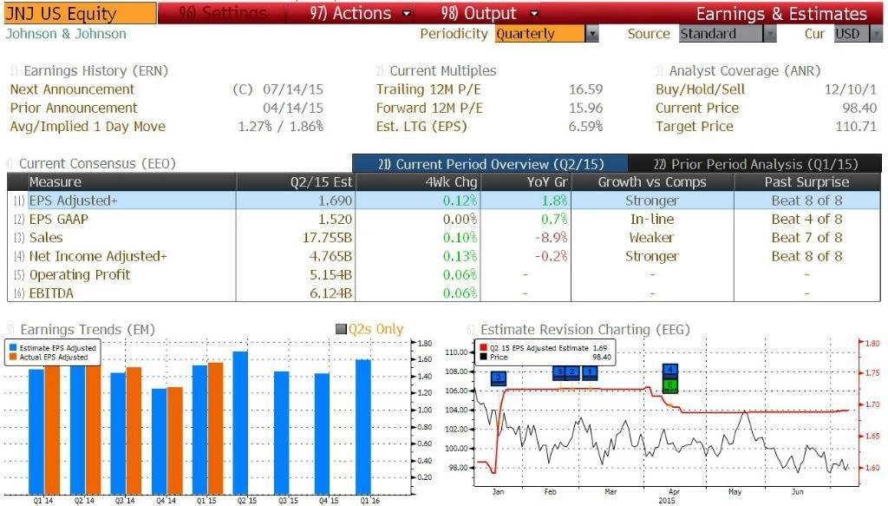This screenshot has height=506, width=888.
Task: Click blue Estimate EPS Adjusted legend swatch
Action: 13,348
